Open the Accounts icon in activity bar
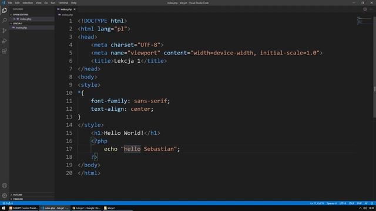Image resolution: width=376 pixels, height=211 pixels. 4,185
